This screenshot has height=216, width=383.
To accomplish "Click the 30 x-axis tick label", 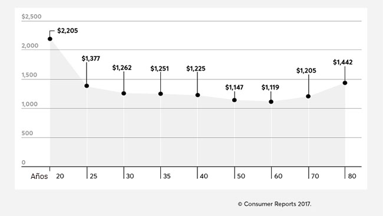I will pos(130,176).
